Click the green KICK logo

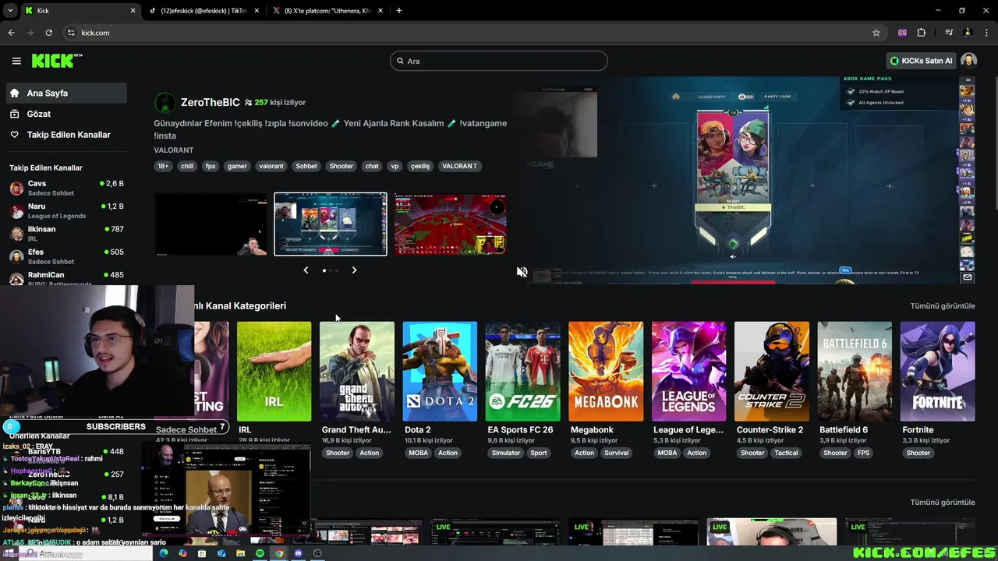pyautogui.click(x=57, y=61)
